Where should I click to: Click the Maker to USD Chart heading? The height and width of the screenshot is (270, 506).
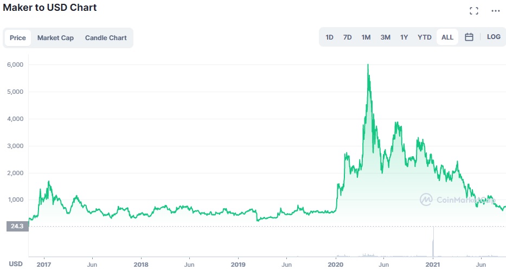[50, 8]
